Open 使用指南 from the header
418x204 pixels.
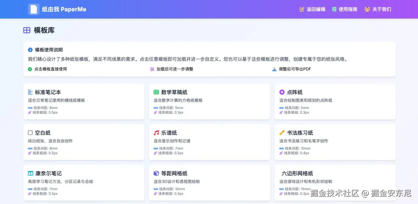[345, 9]
